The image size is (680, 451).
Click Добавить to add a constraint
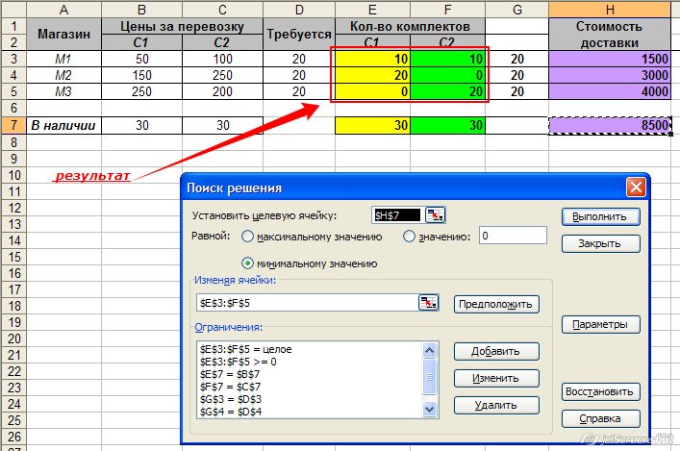coord(496,351)
